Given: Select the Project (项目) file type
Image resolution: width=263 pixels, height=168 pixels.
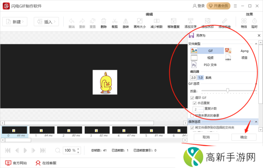Looking at the screenshot, I should (x=241, y=58).
